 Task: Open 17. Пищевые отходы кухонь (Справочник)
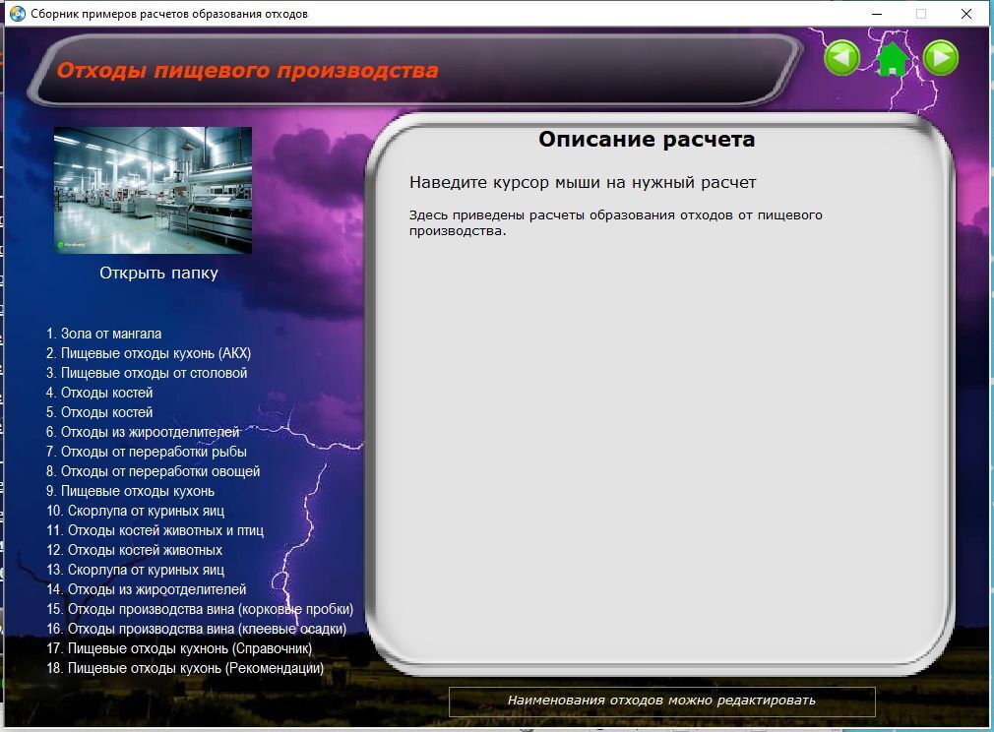pos(179,647)
